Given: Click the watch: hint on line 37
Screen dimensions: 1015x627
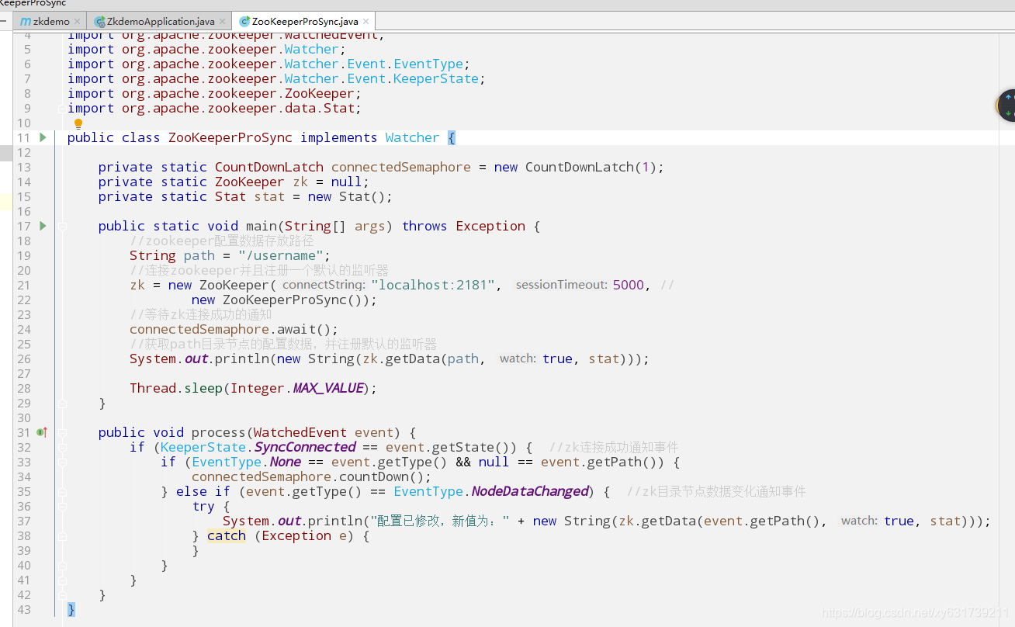Looking at the screenshot, I should 859,521.
